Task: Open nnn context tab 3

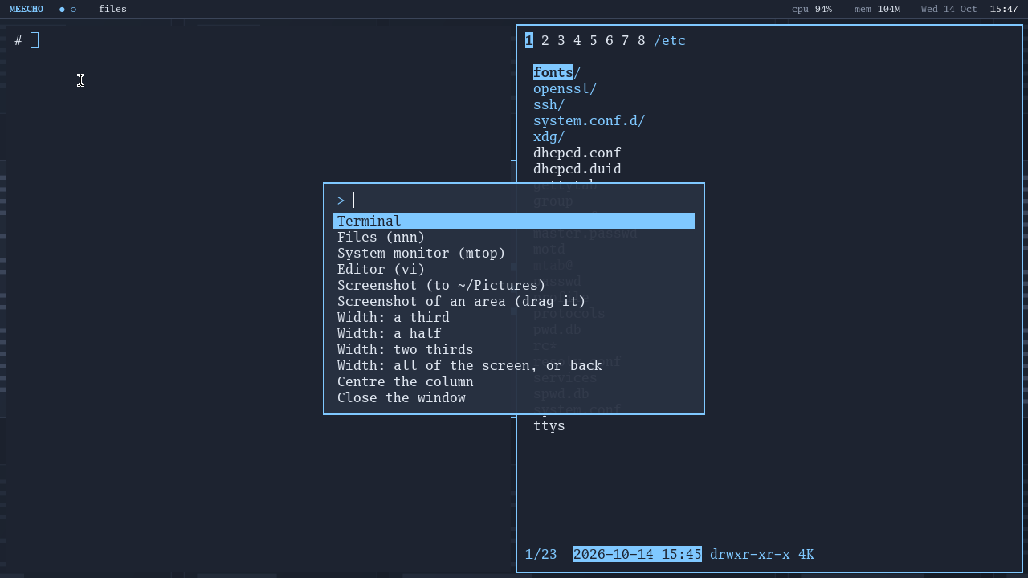Action: pos(561,41)
